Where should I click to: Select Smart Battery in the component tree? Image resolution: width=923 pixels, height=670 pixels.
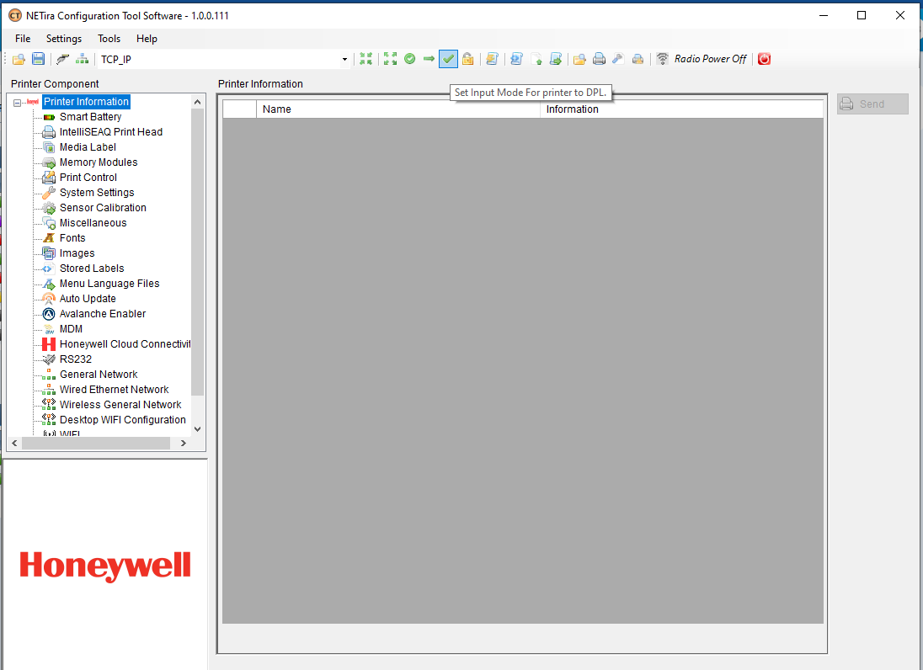pos(91,116)
